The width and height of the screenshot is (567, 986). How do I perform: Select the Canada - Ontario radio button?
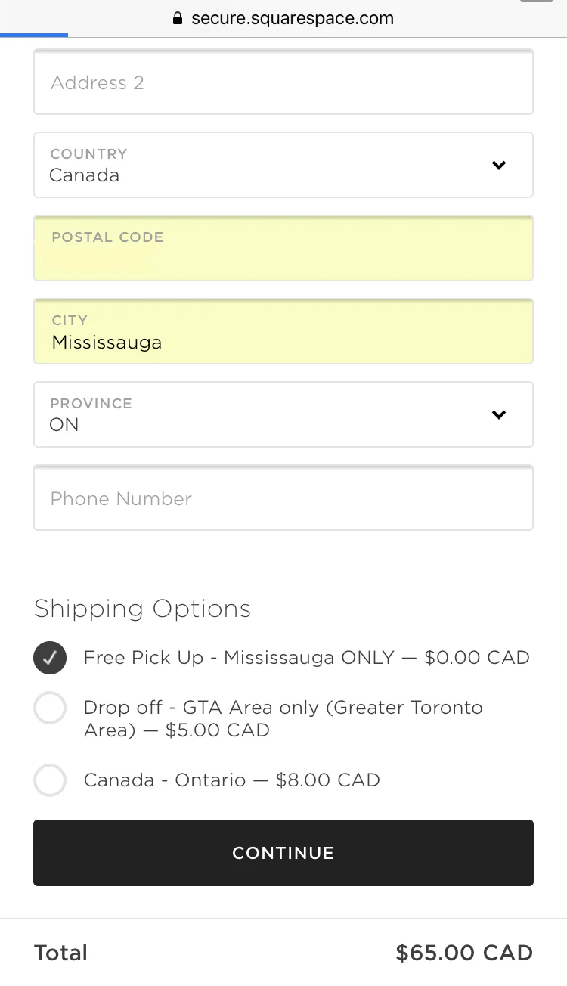click(x=50, y=780)
